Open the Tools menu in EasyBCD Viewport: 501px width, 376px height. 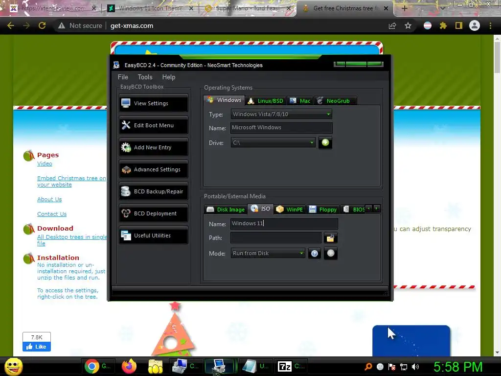[145, 77]
